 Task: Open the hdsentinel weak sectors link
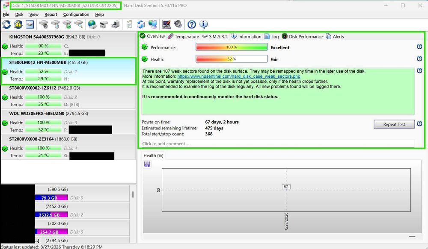coord(238,76)
